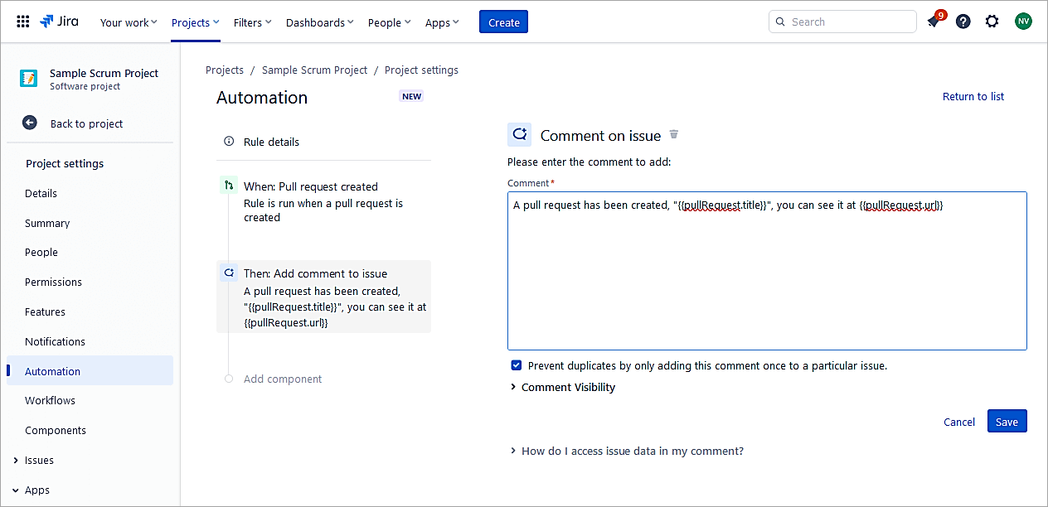The image size is (1048, 507).
Task: Expand the Comment Visibility section
Action: (x=567, y=387)
